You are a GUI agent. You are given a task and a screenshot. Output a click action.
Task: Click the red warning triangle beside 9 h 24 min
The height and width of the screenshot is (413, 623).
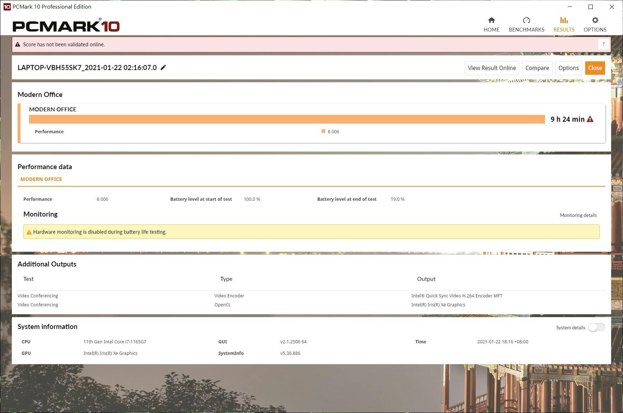click(x=590, y=119)
